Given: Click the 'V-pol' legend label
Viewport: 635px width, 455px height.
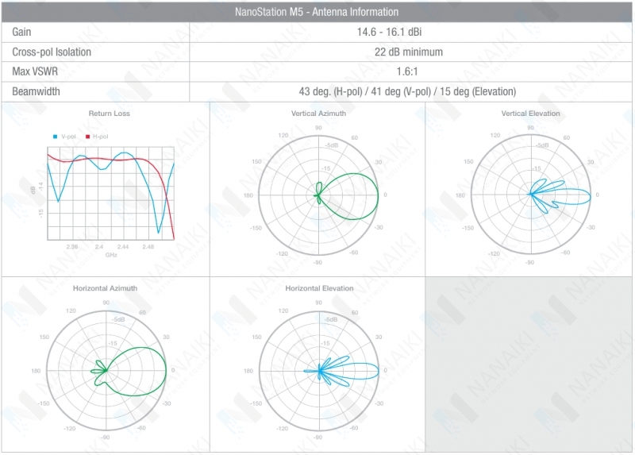Looking at the screenshot, I should 68,137.
